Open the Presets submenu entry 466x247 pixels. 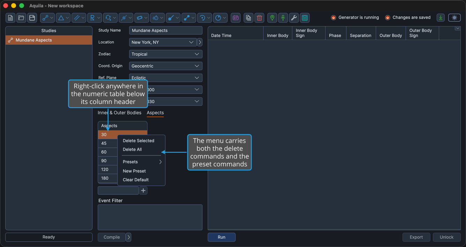point(141,162)
